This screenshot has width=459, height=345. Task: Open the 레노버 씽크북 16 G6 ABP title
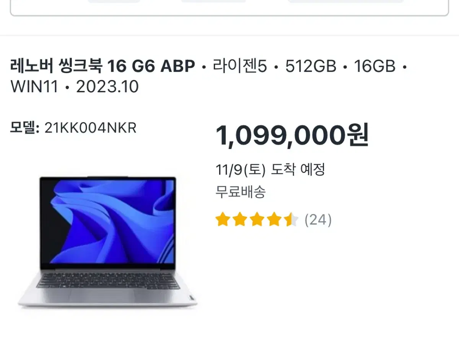tap(103, 67)
